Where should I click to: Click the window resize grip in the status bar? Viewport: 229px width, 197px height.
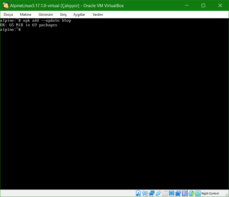[x=226, y=195]
